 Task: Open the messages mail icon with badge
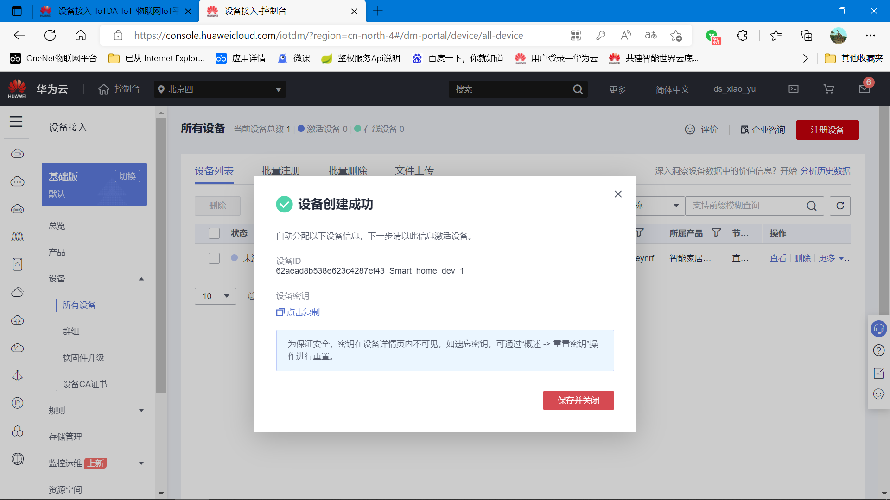click(864, 88)
